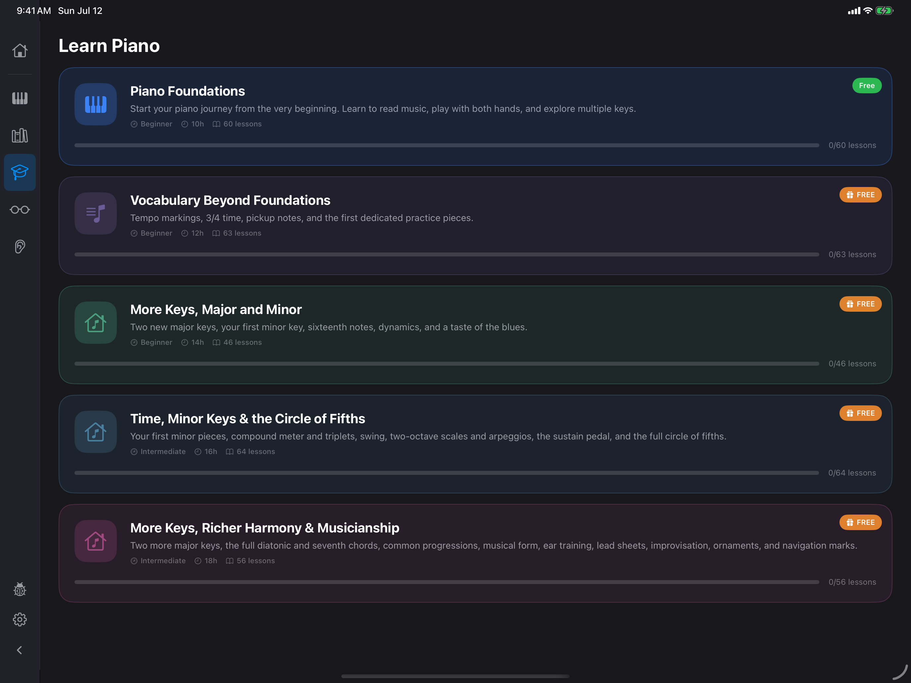The image size is (911, 683).
Task: Click the '56 lessons' label with book icon
Action: point(250,561)
